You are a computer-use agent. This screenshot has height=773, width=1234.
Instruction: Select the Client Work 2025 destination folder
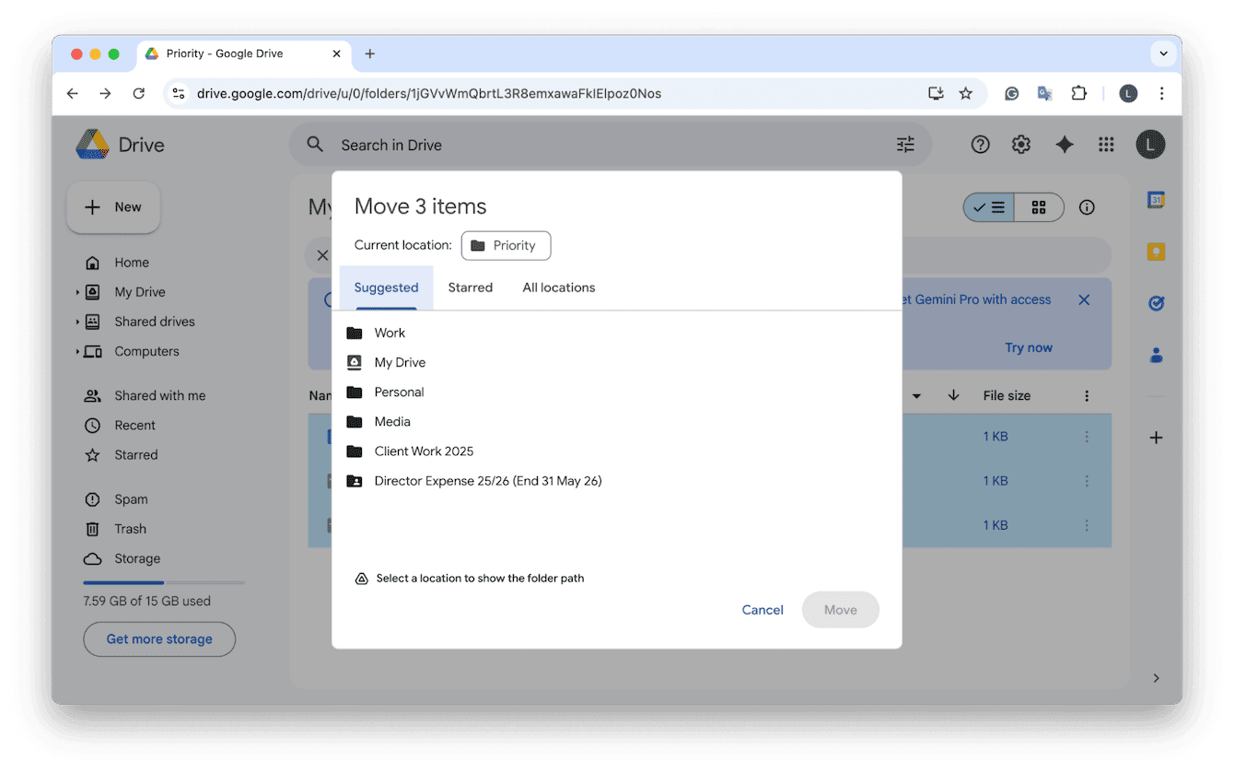424,451
